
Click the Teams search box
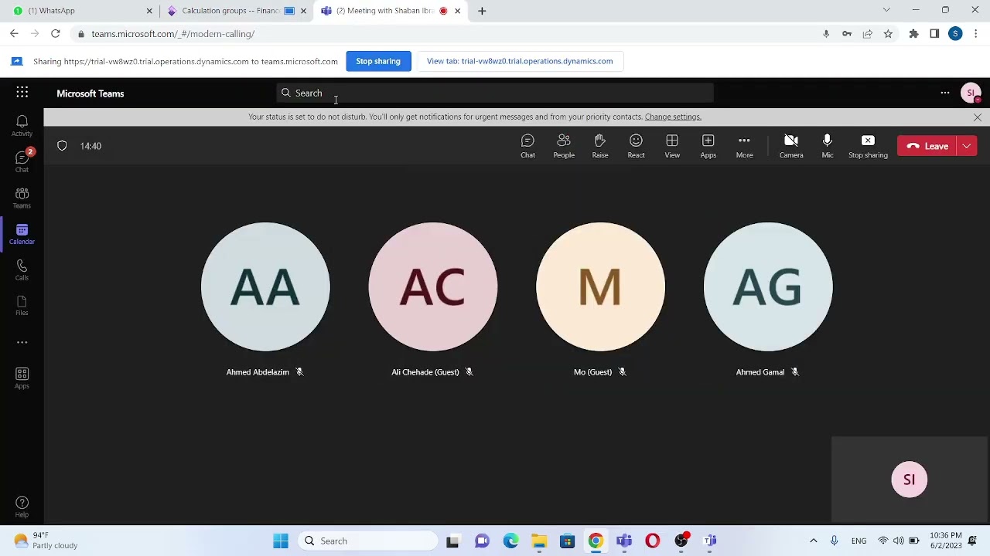coord(495,93)
